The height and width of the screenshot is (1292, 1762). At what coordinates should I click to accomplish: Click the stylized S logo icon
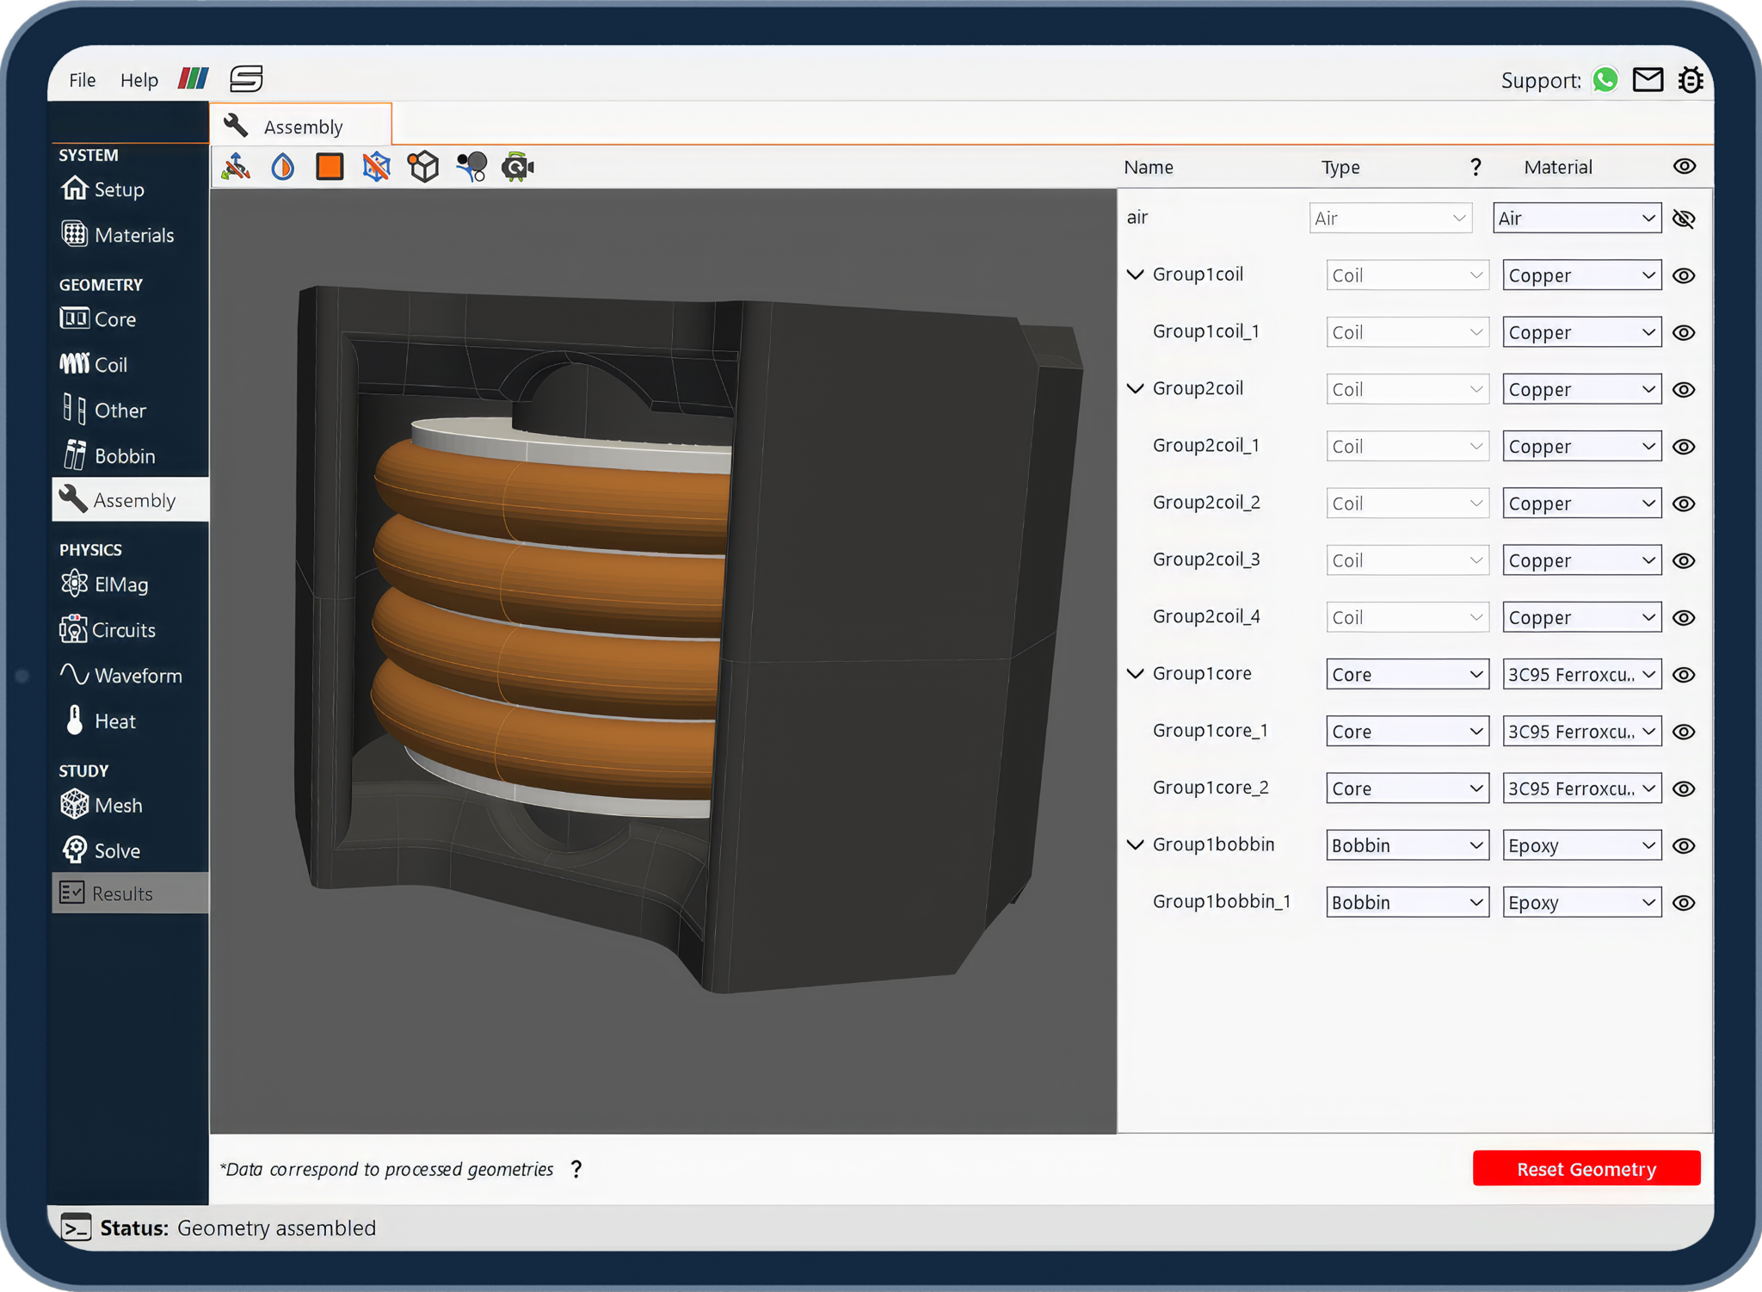[246, 79]
